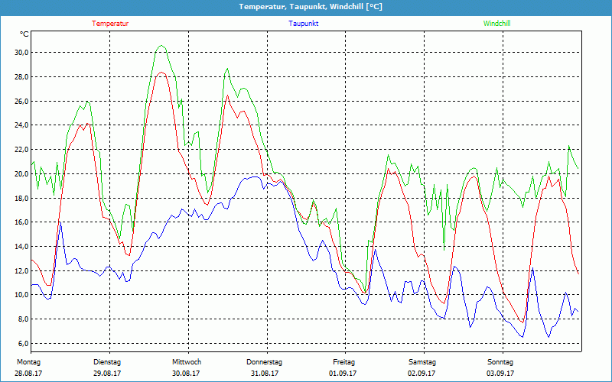The height and width of the screenshot is (382, 612).
Task: Click the Mittwoch day label
Action: pos(187,362)
